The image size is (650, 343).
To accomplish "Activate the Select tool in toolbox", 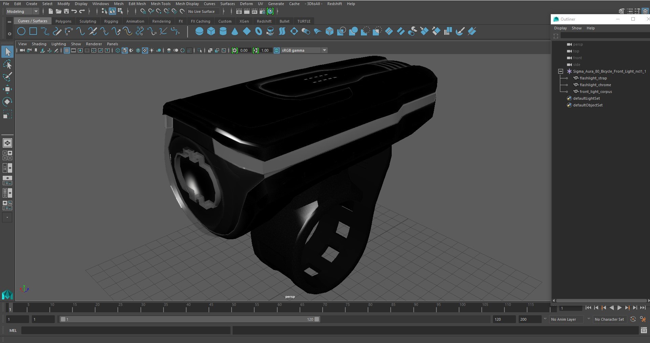I will click(7, 52).
